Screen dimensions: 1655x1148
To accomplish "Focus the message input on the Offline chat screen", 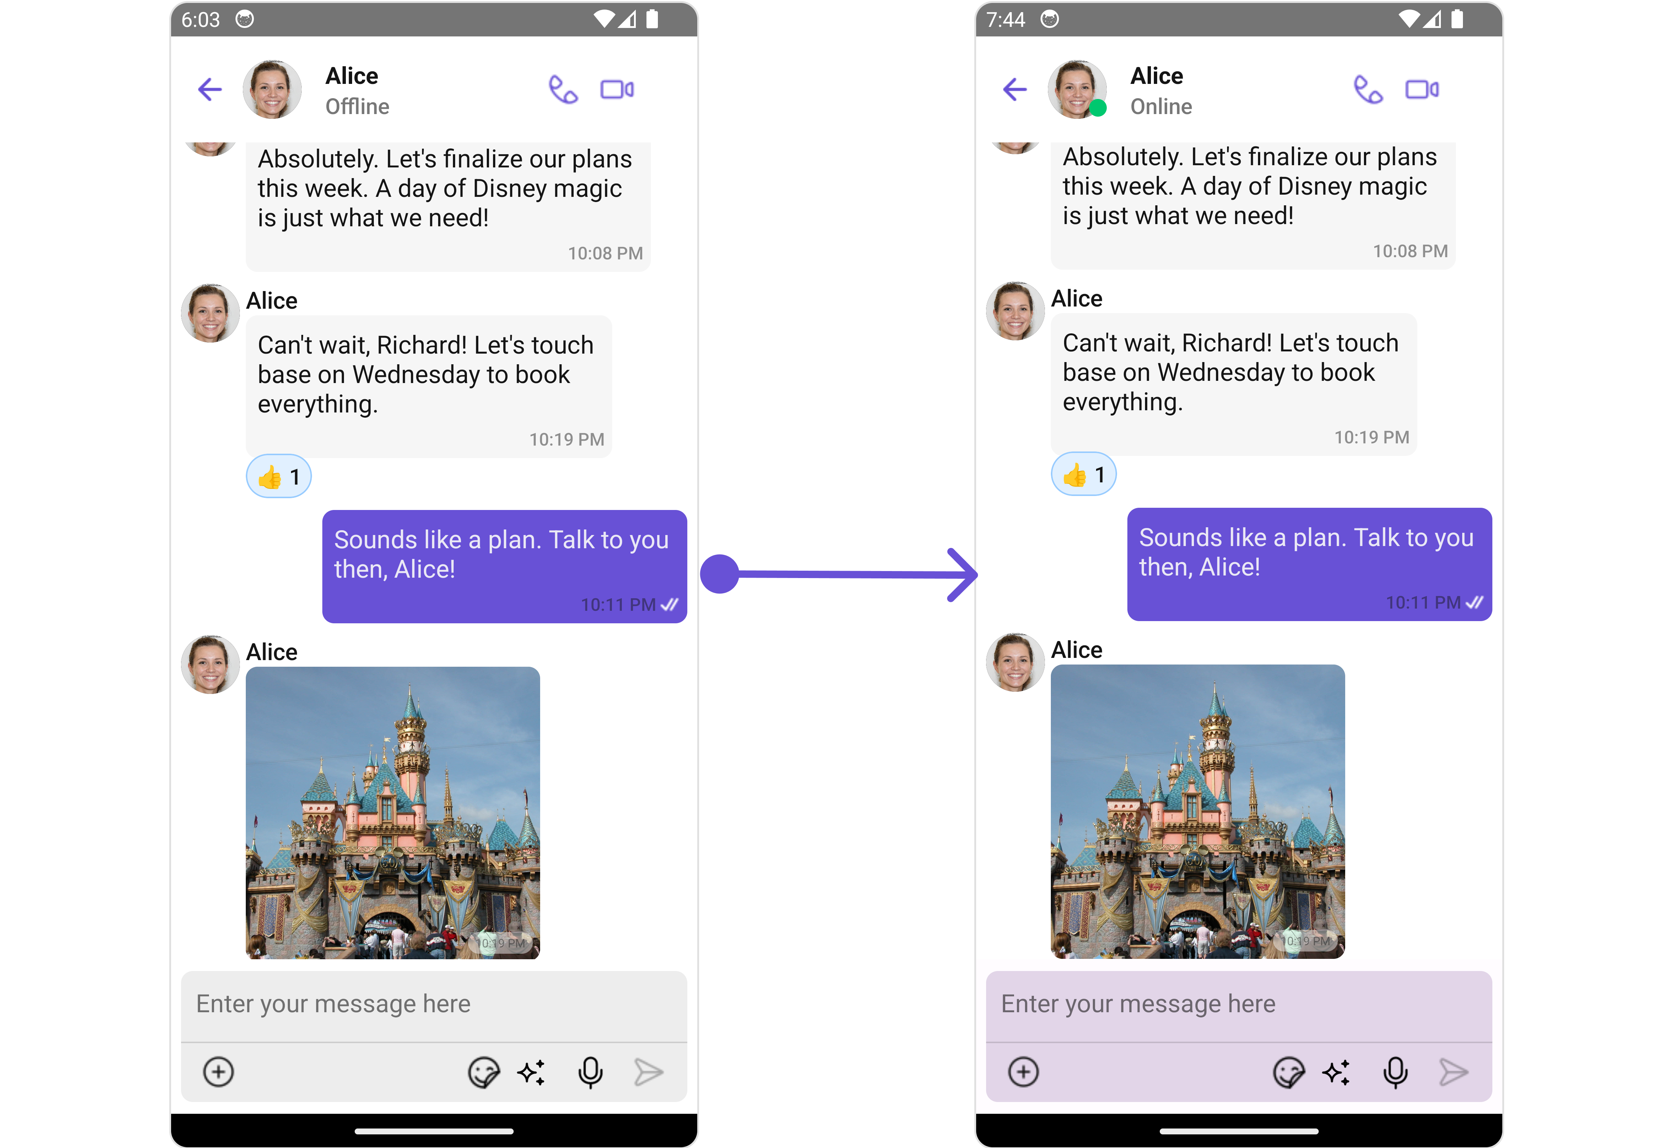I will click(434, 1005).
